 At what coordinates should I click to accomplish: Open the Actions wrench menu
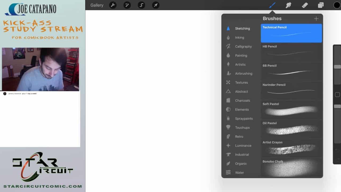coord(113,5)
